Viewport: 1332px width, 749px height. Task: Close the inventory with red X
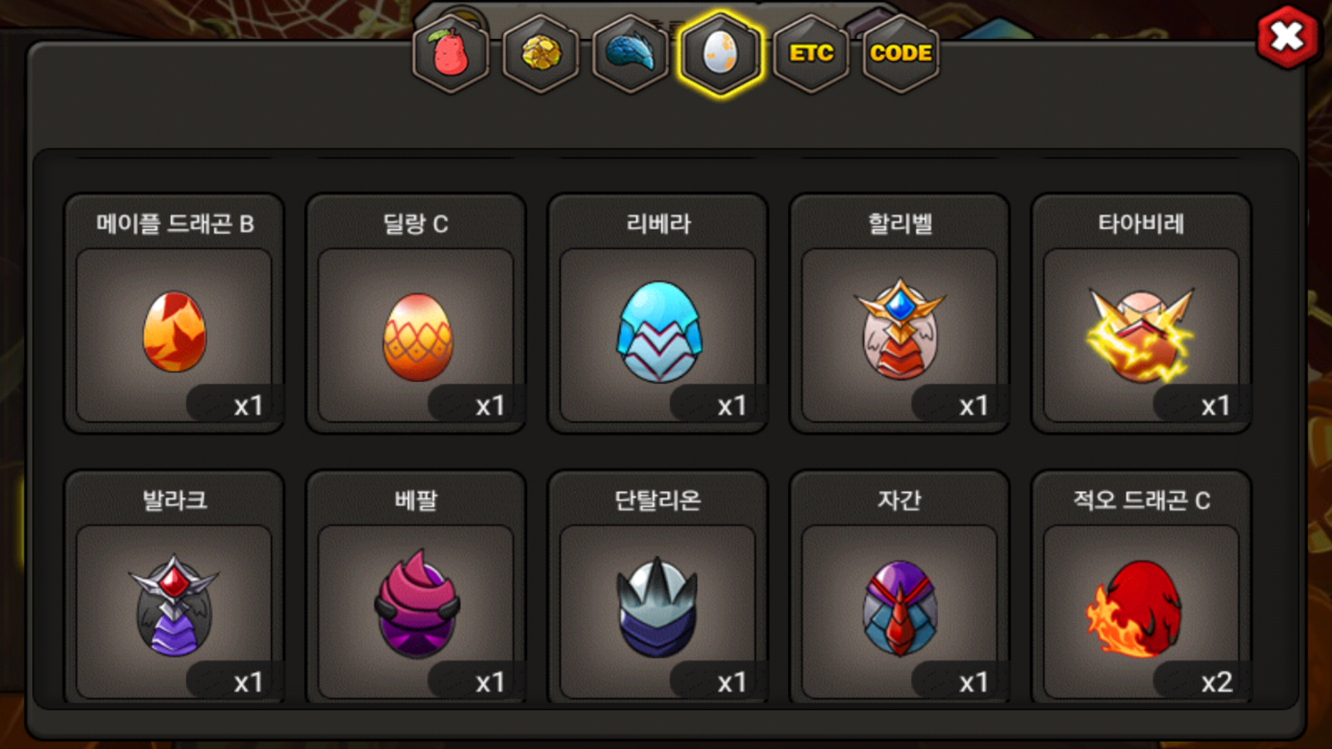click(1288, 37)
